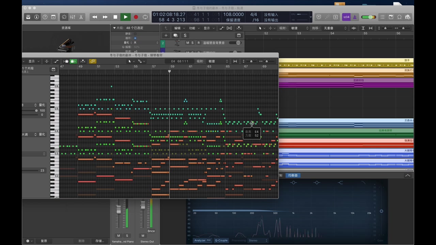Image resolution: width=436 pixels, height=245 pixels.
Task: Open the piano roll pencil tool menu
Action: tap(141, 61)
